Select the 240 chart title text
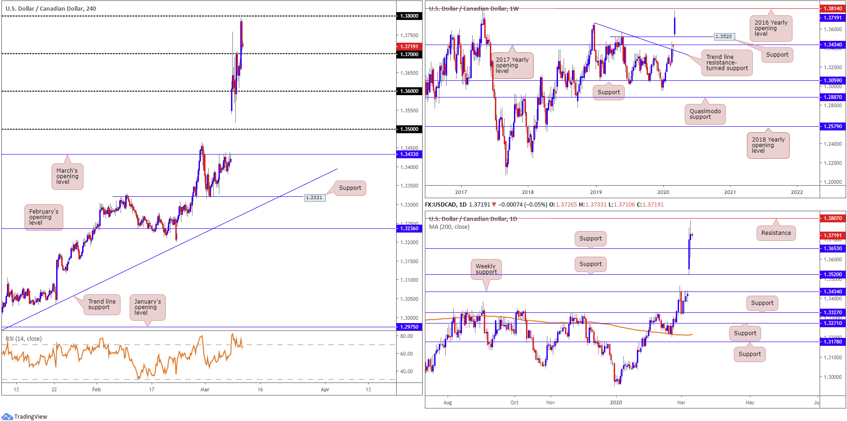 point(51,8)
